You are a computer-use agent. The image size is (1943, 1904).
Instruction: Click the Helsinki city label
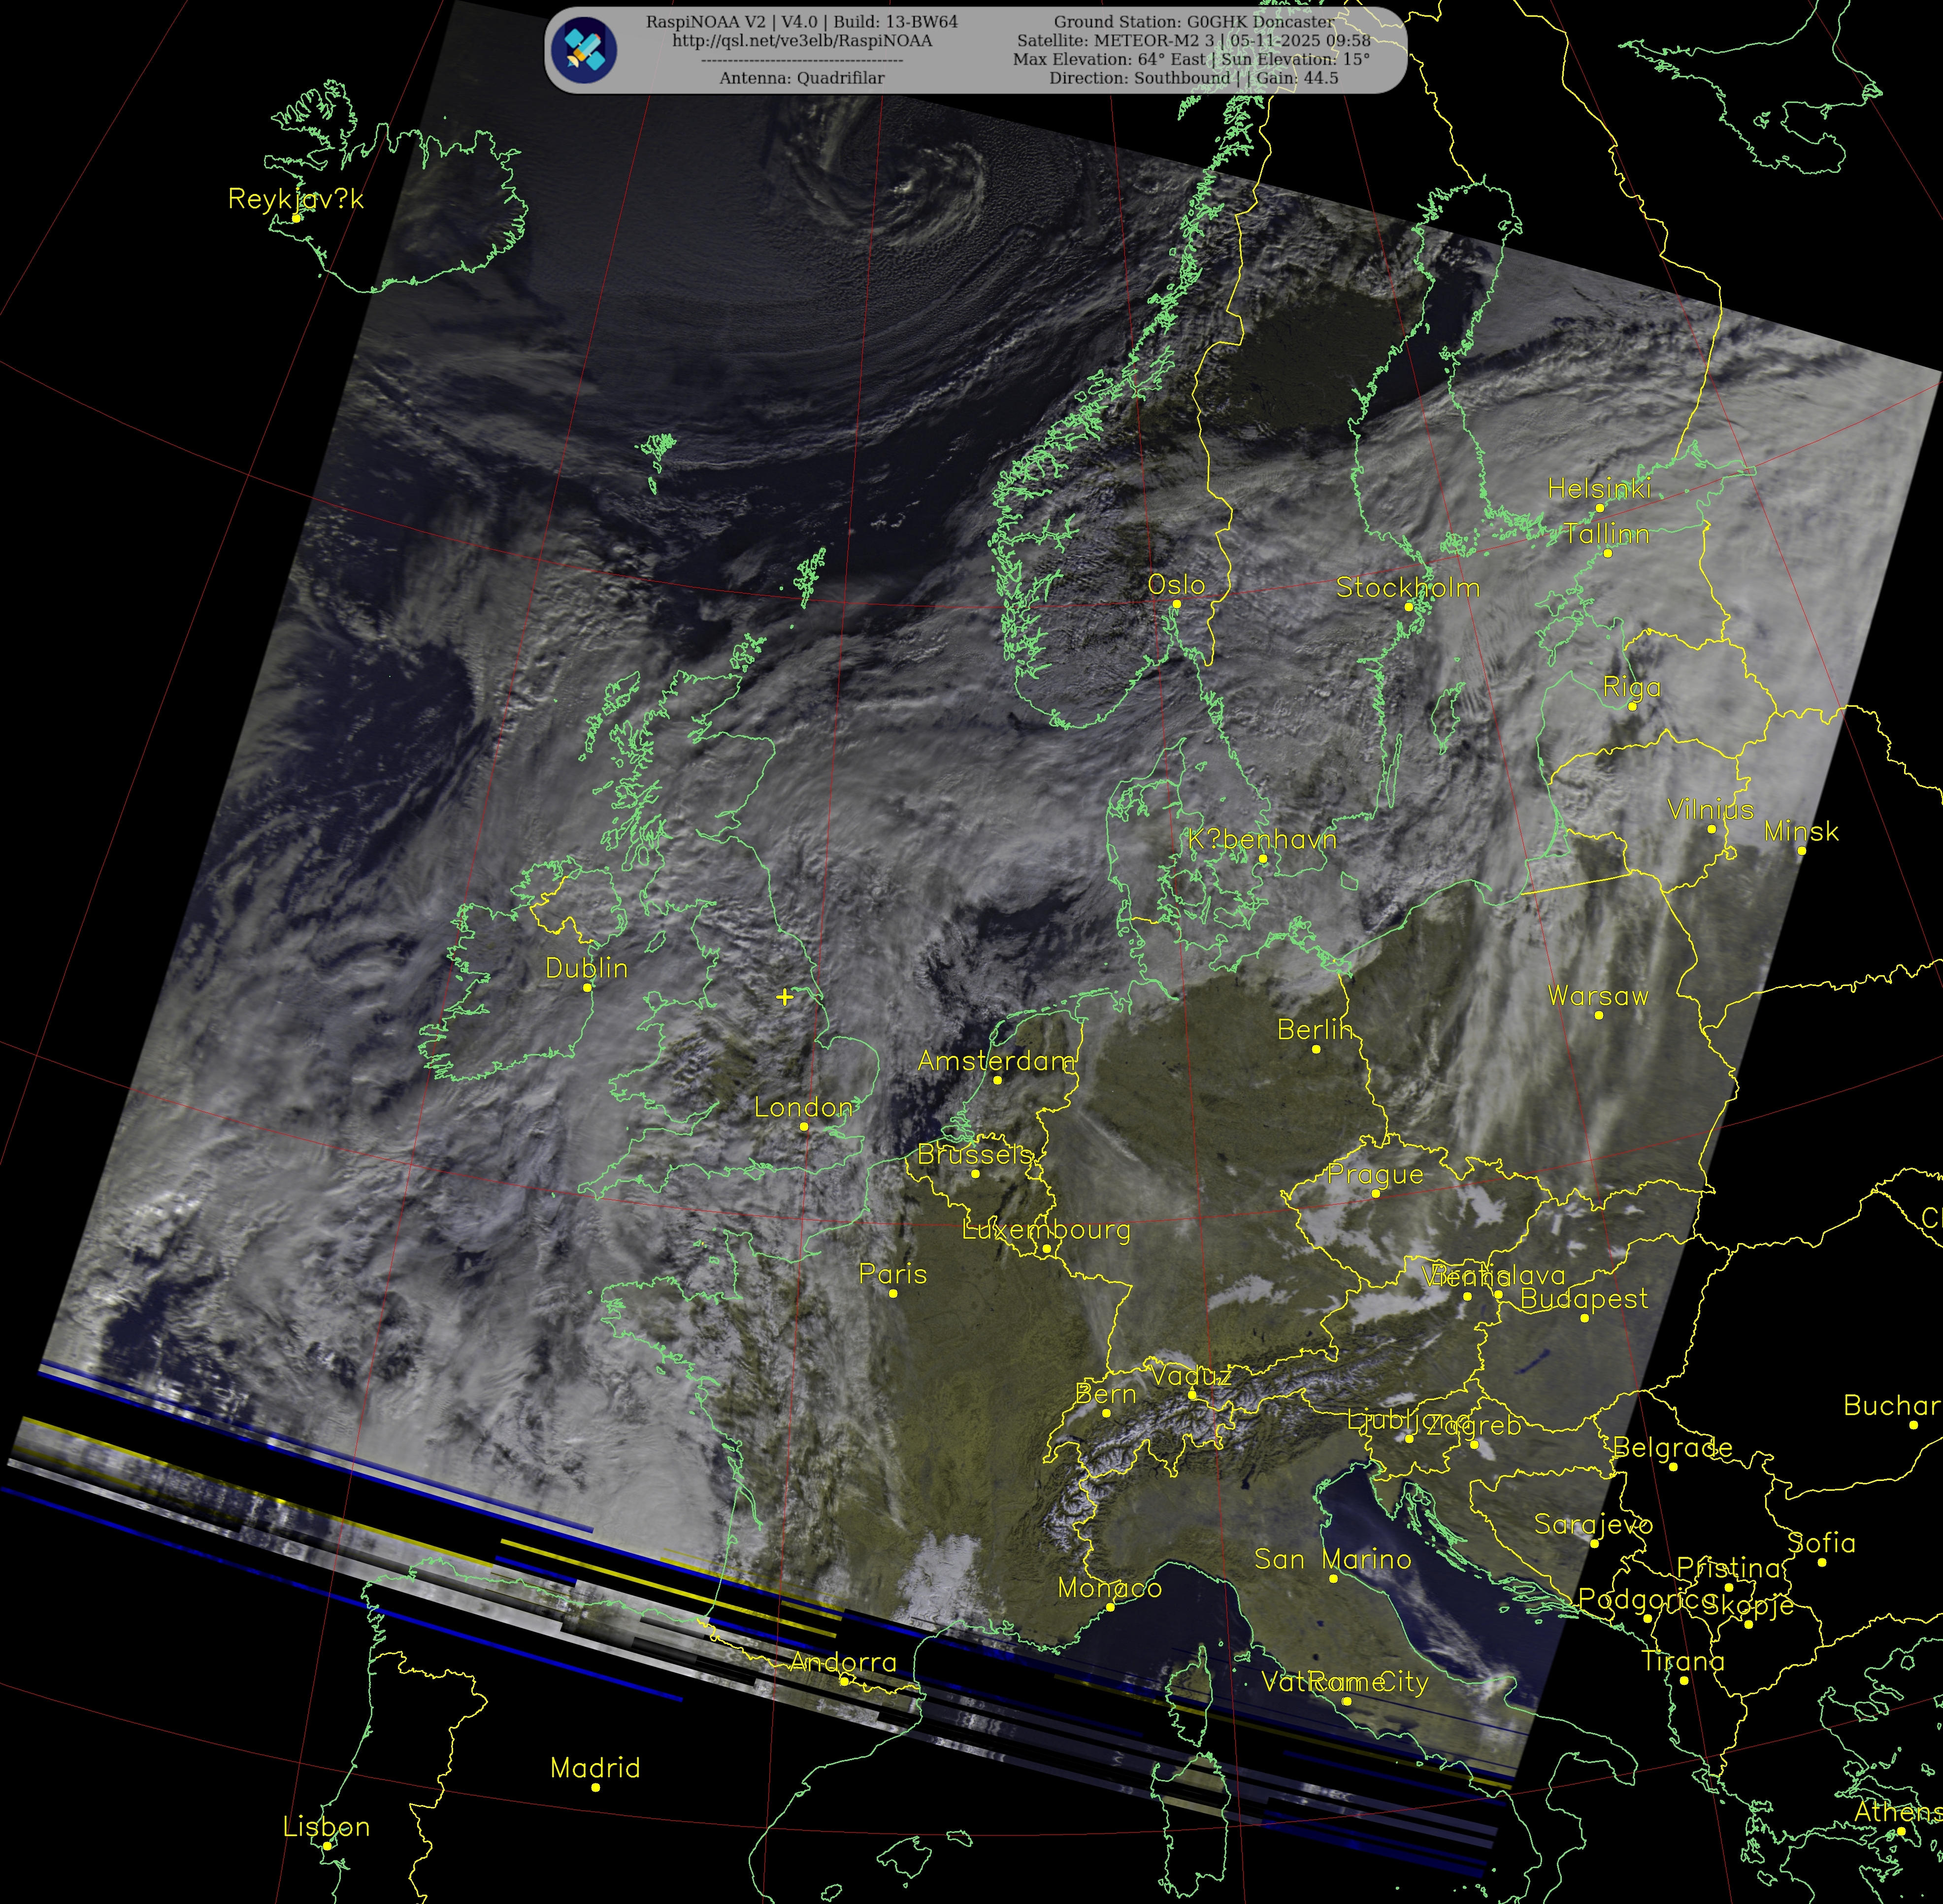point(1599,488)
